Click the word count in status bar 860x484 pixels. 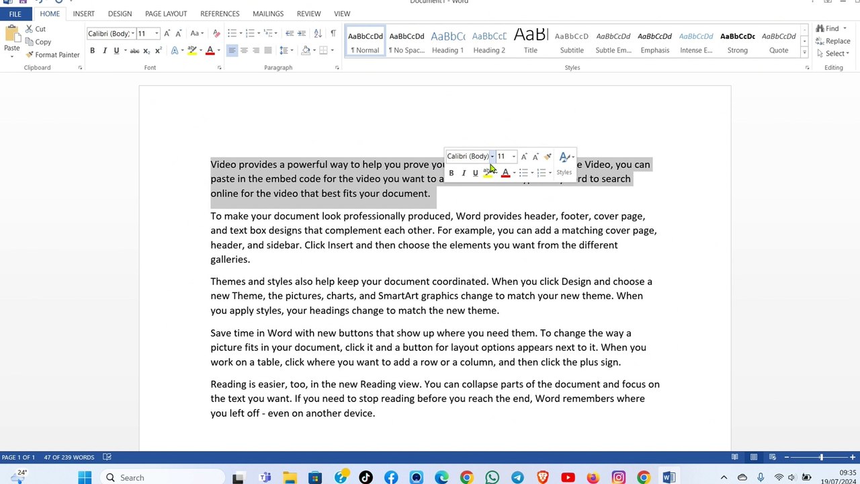(69, 457)
